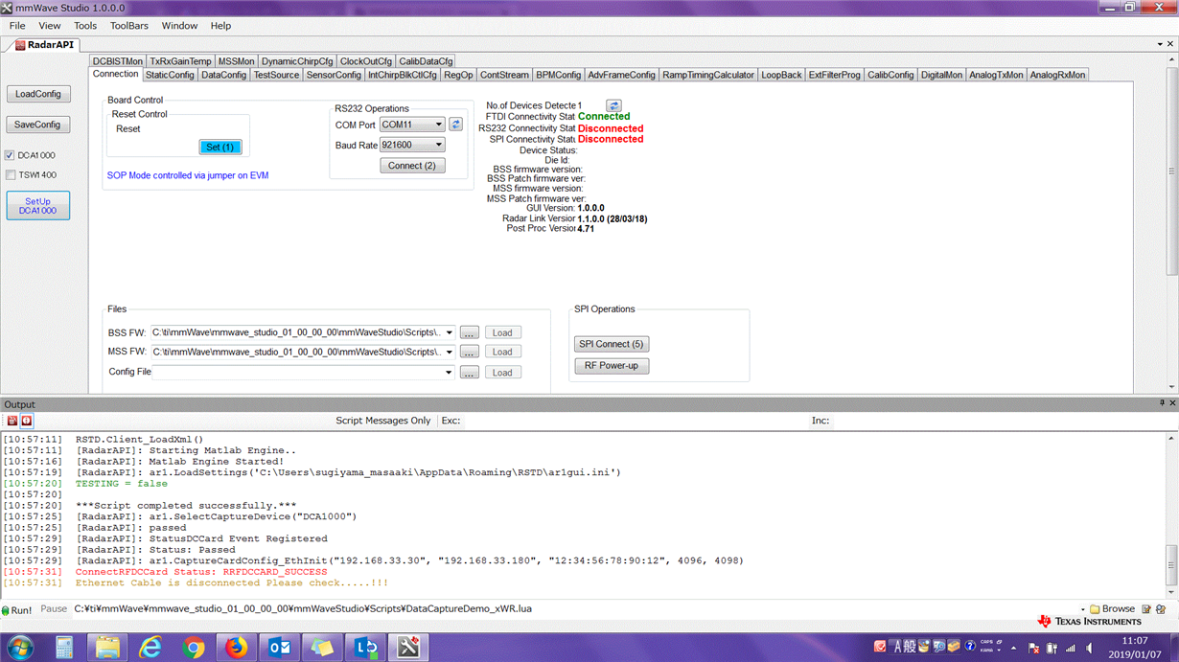The image size is (1179, 662).
Task: Click the SetUp DCA1000 button
Action: [38, 206]
